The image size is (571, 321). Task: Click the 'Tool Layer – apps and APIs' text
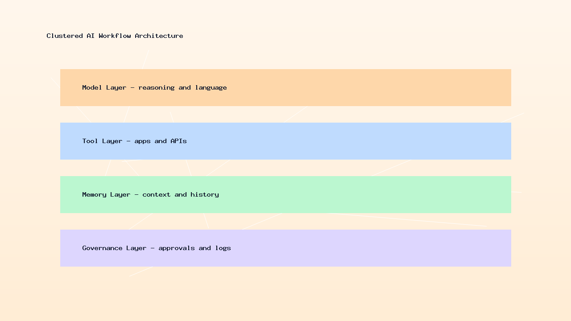134,141
